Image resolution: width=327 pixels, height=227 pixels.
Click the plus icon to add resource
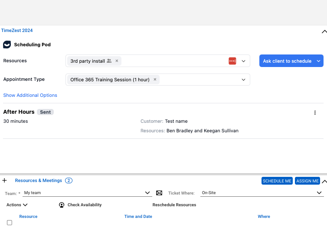click(x=5, y=180)
